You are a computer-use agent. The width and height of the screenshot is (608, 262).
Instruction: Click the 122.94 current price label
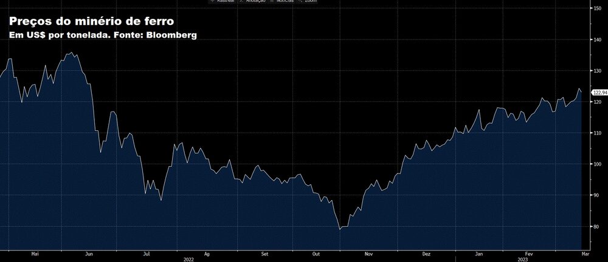pos(599,92)
